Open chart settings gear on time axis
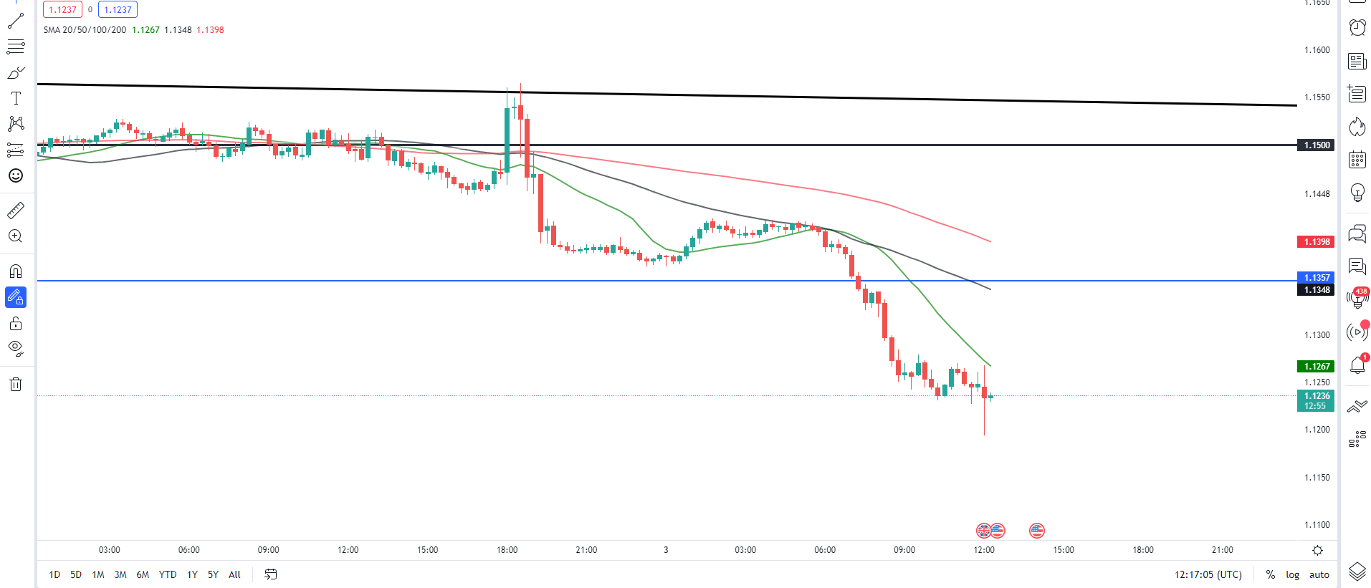 pos(1317,550)
